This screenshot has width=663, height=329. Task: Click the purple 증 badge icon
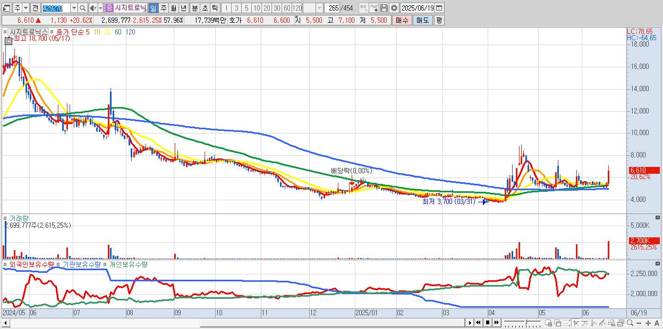pyautogui.click(x=109, y=8)
